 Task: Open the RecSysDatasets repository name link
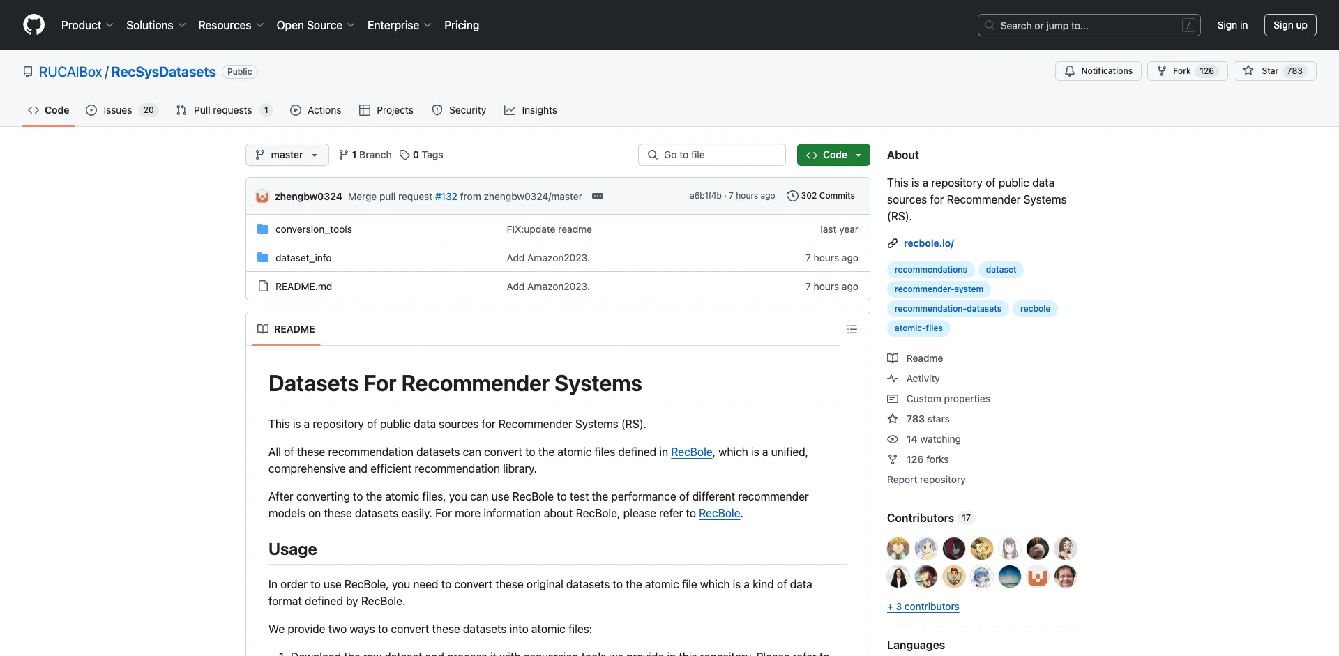164,72
